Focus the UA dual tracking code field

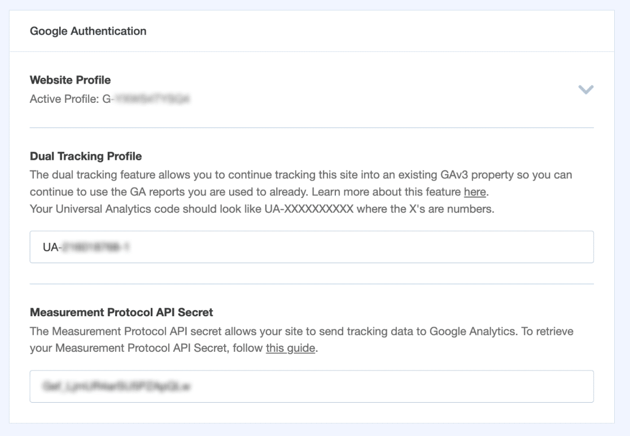(312, 247)
